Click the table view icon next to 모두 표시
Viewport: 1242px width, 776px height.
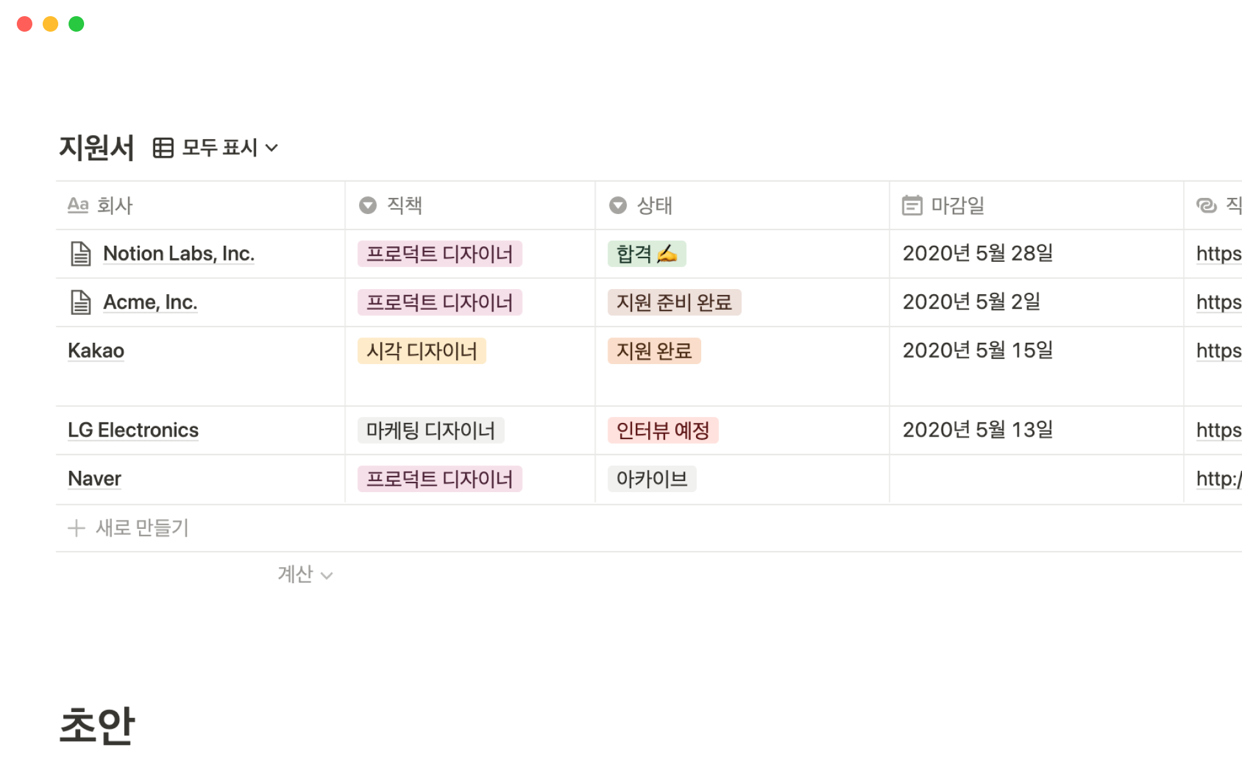163,148
